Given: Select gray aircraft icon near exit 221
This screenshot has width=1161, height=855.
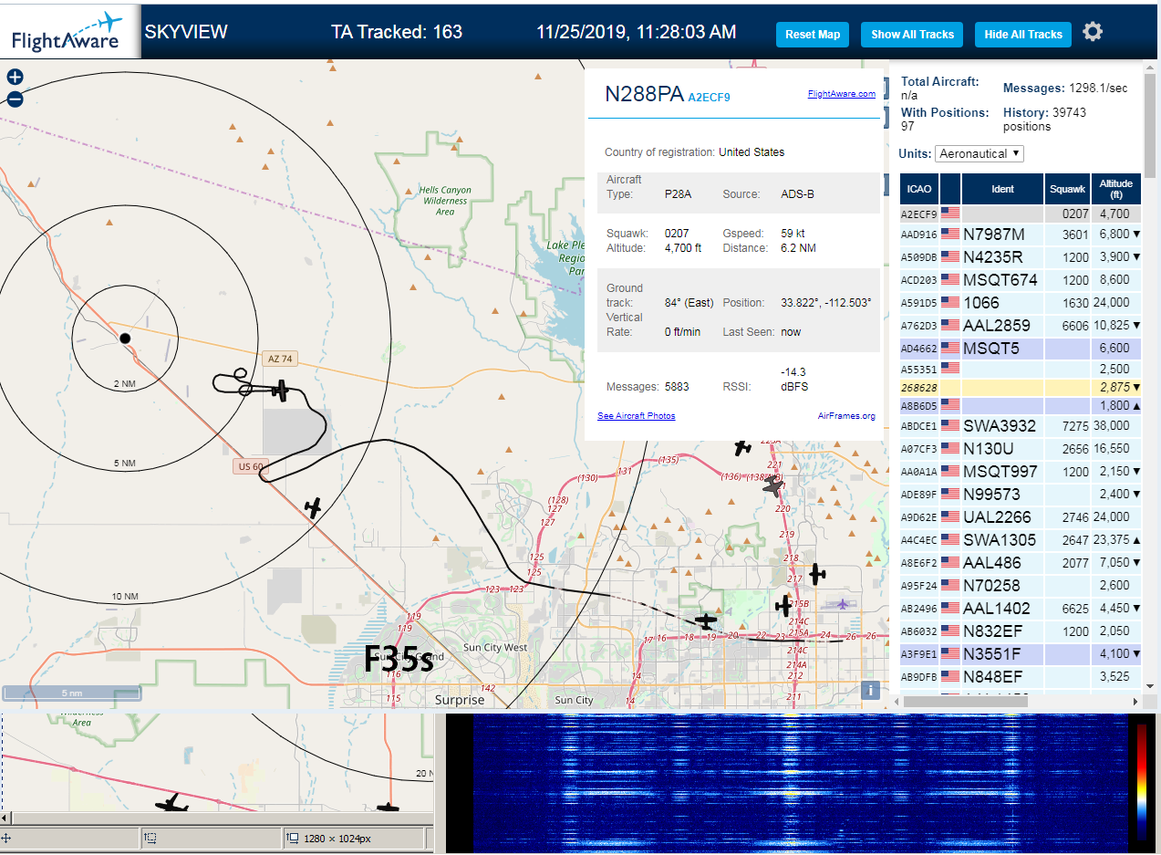Looking at the screenshot, I should tap(773, 487).
